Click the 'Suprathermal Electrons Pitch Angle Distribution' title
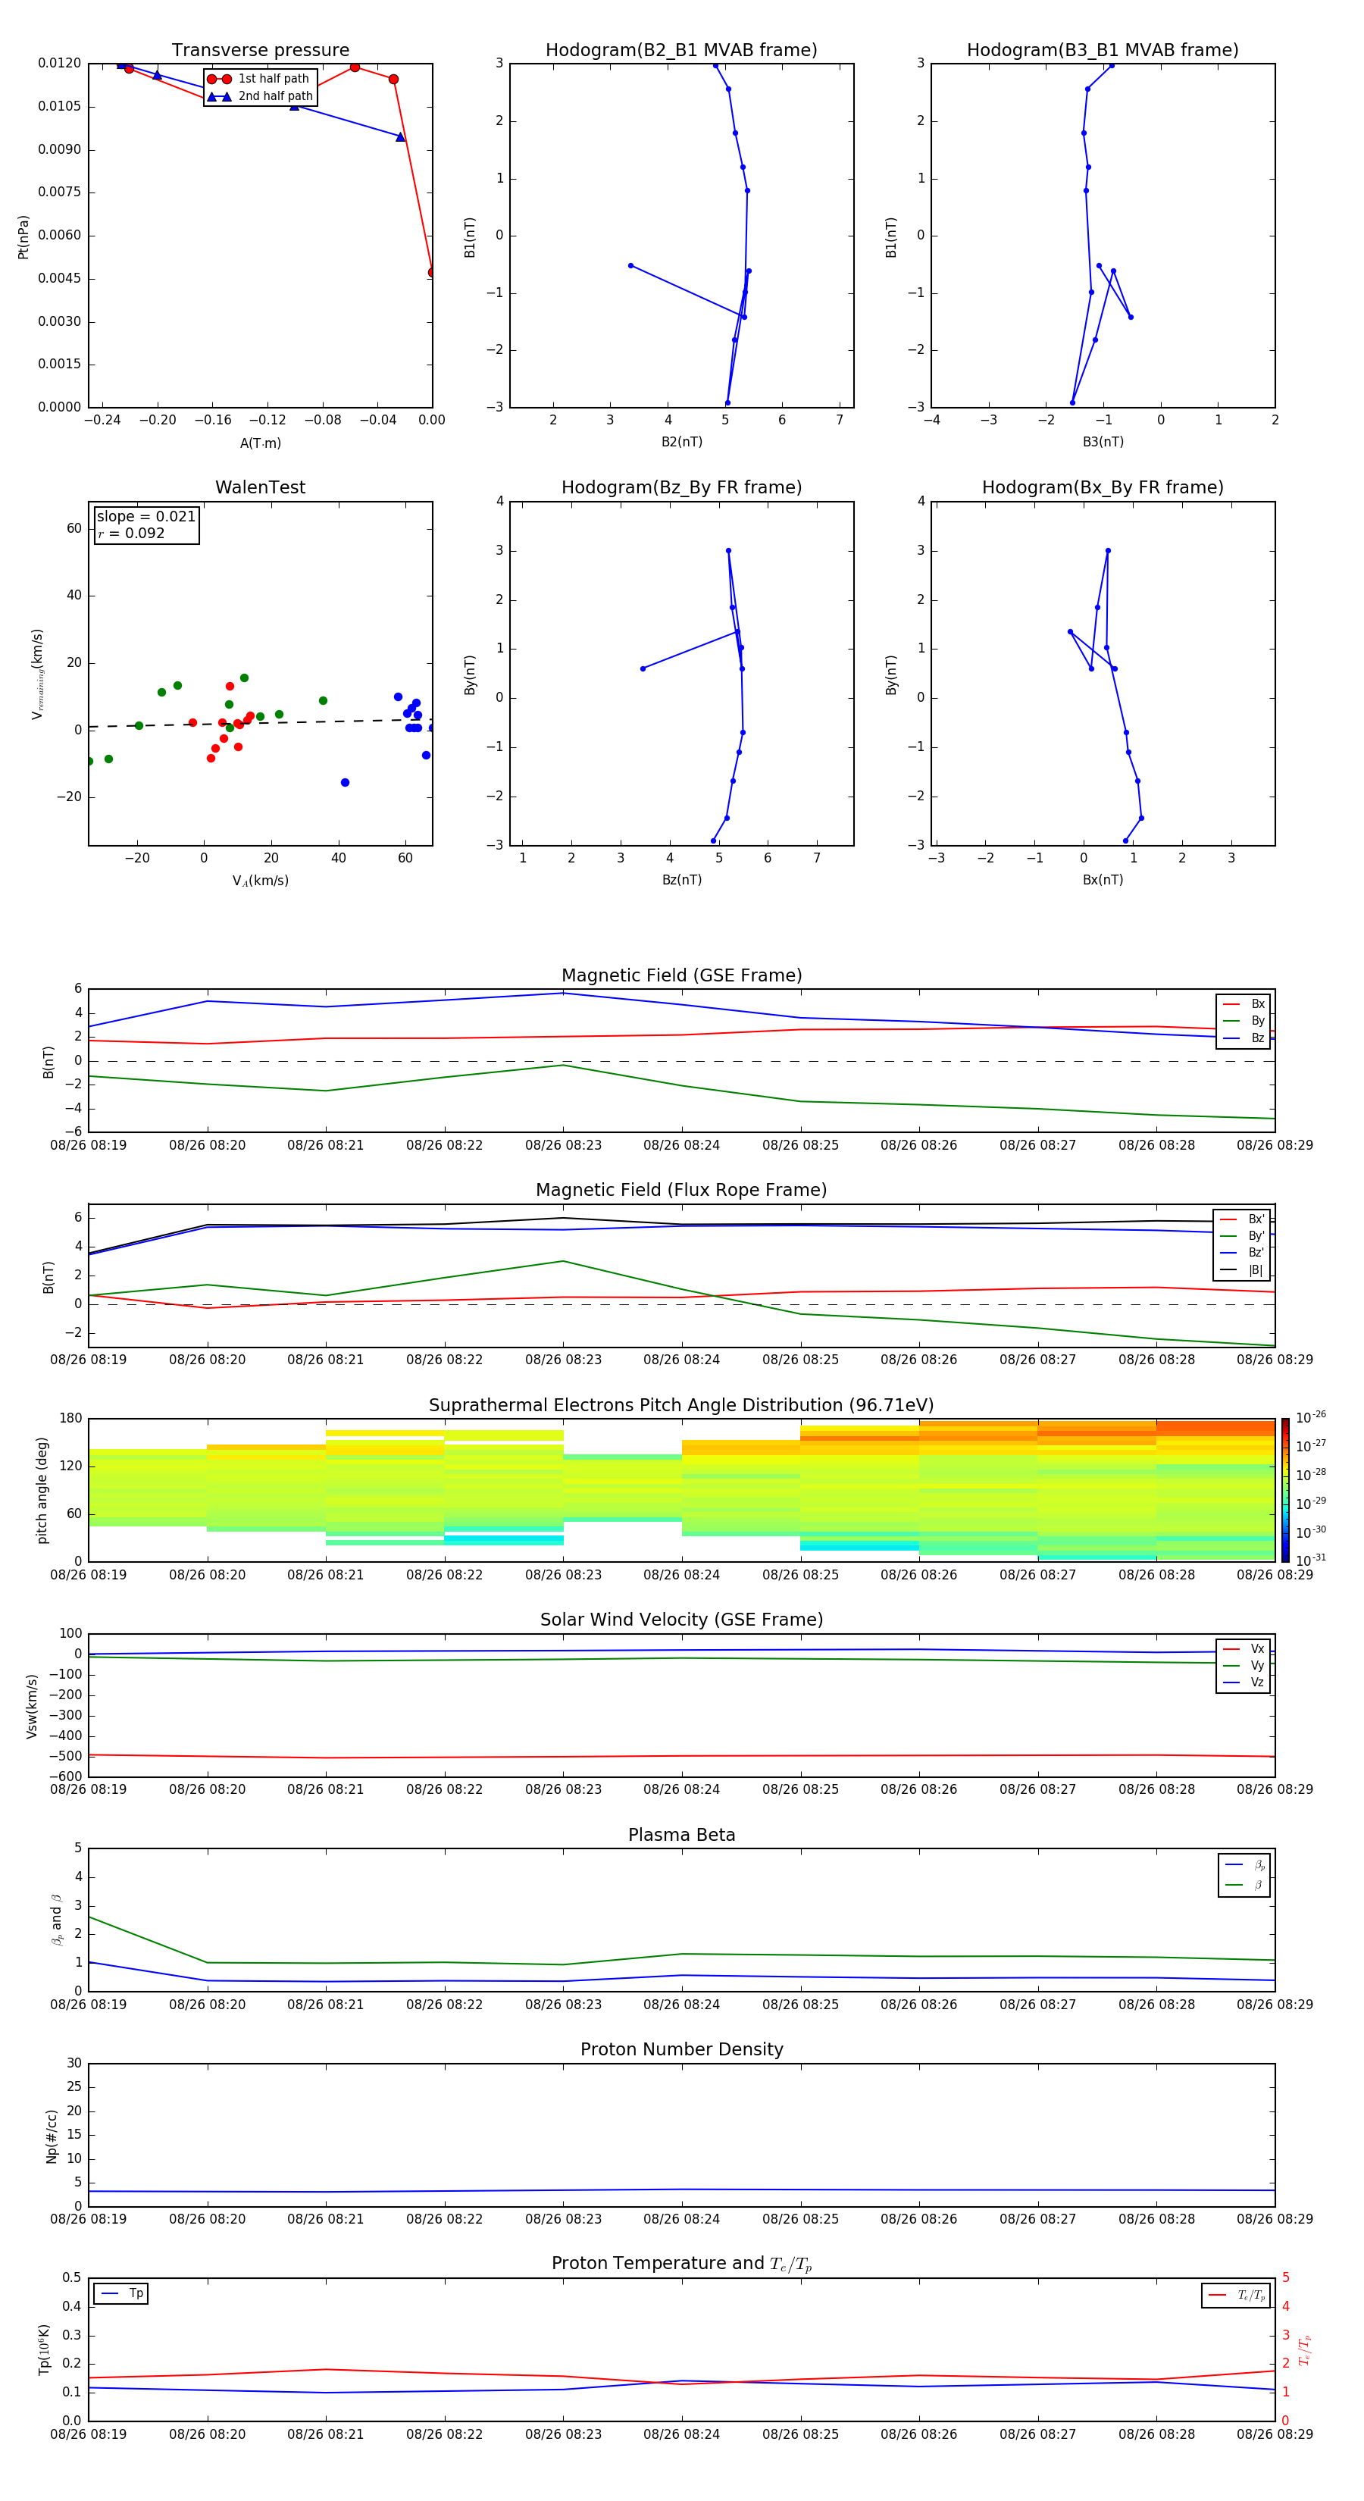 pyautogui.click(x=681, y=1406)
